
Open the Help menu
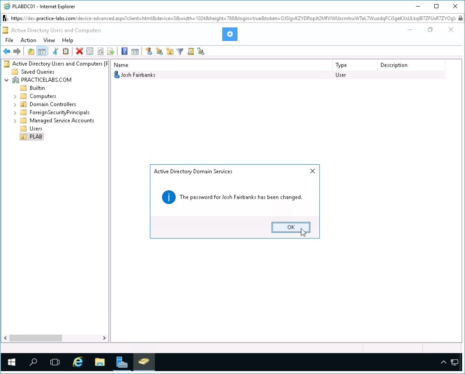(67, 40)
